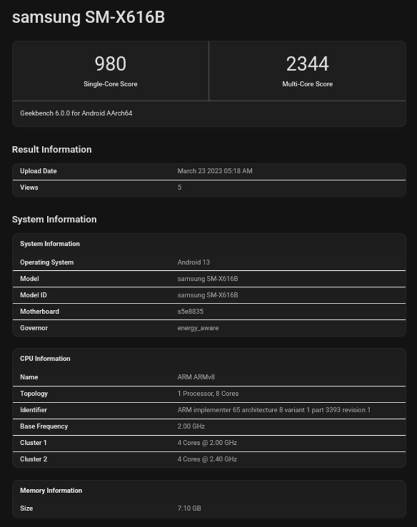Select the multi-core score value 2344
Image resolution: width=417 pixels, height=527 pixels.
tap(307, 64)
